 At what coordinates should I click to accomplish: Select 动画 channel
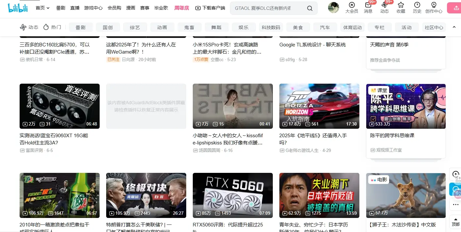pos(162,27)
